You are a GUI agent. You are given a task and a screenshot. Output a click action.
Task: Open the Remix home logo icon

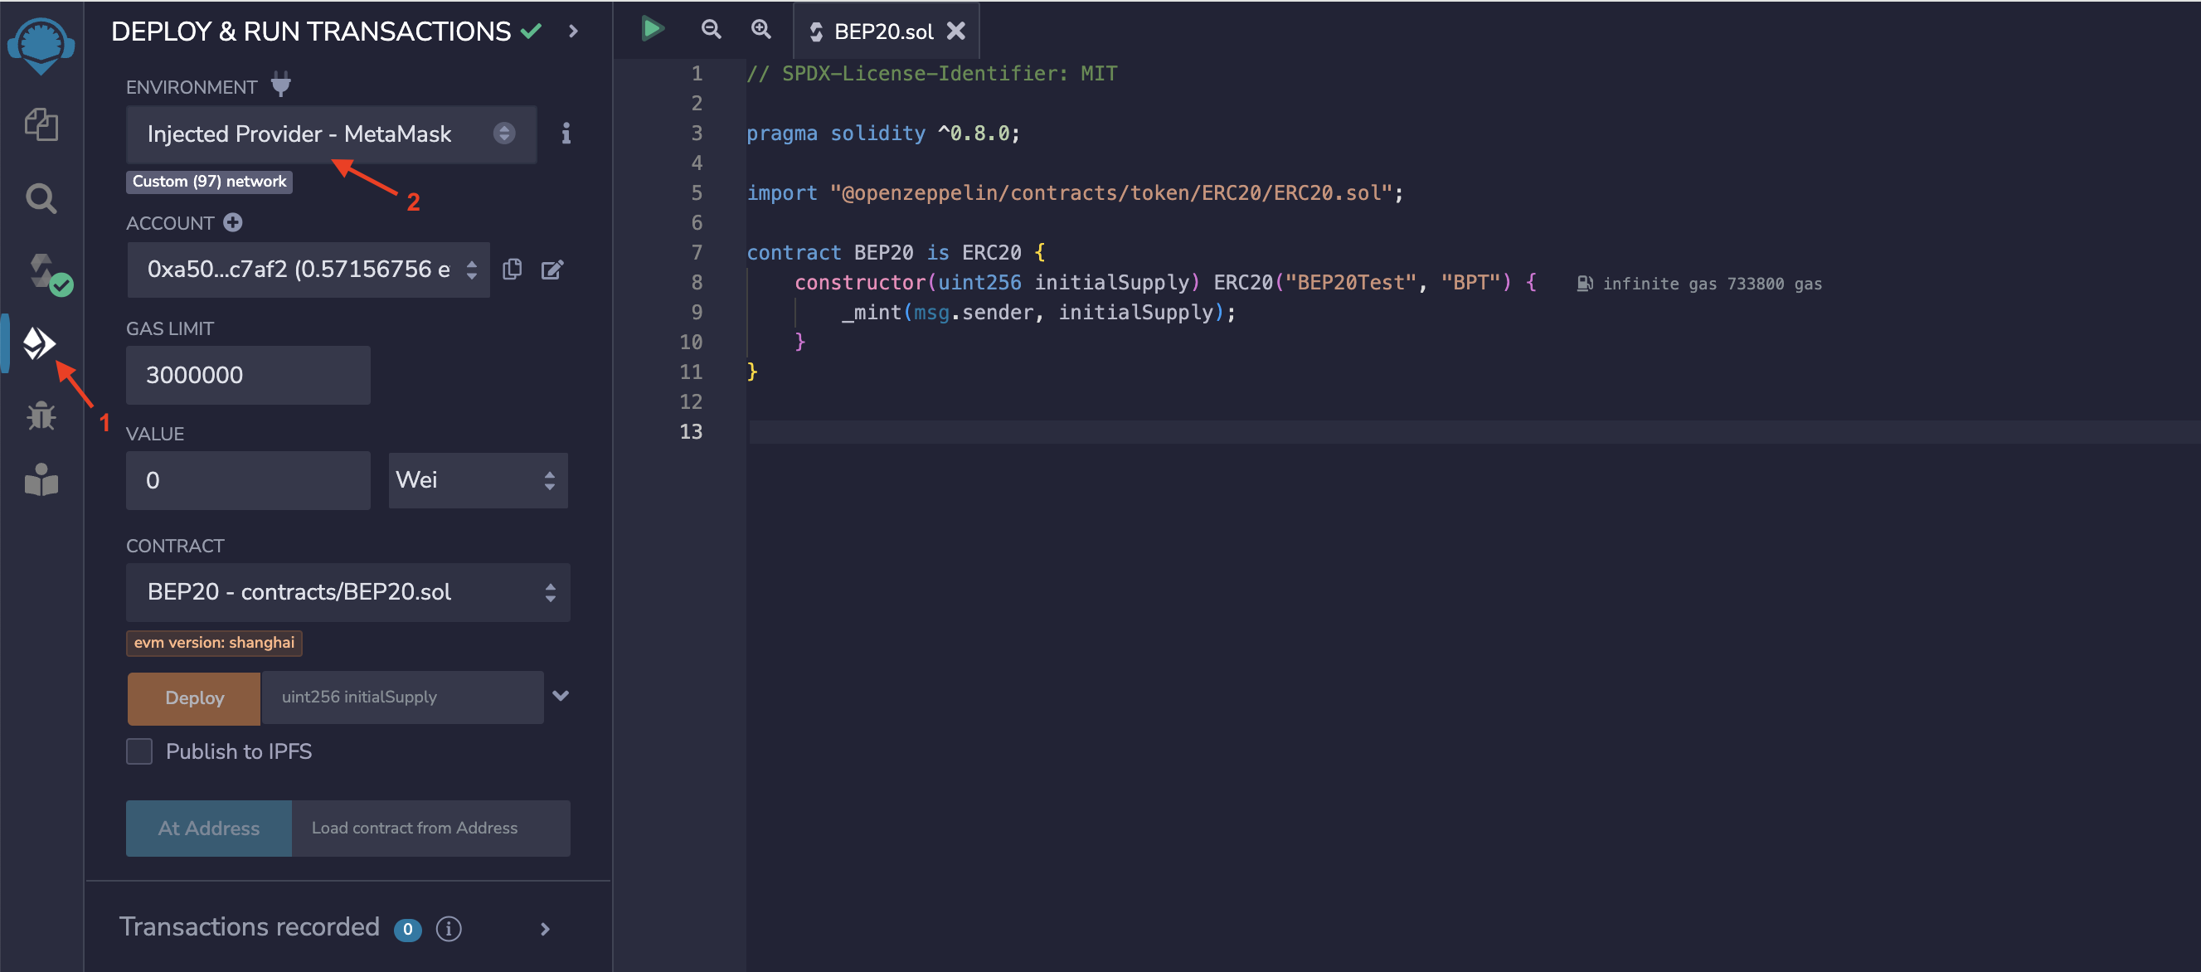[x=40, y=46]
